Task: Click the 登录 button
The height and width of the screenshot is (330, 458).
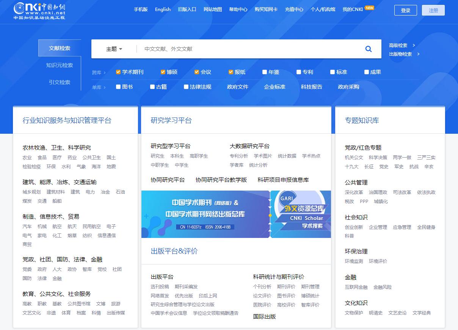Action: coord(405,10)
